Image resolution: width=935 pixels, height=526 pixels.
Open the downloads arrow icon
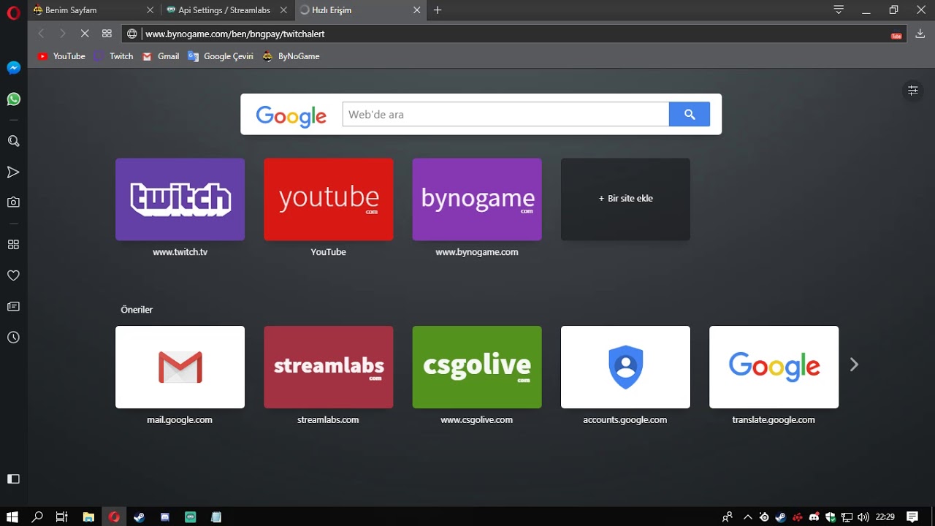tap(920, 34)
